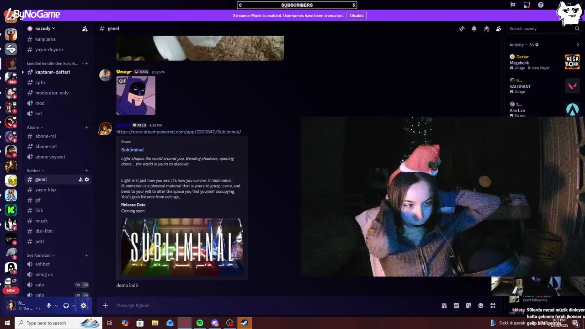Collapse Sohbet category
Viewport: 585px width, 329px height.
(x=35, y=171)
